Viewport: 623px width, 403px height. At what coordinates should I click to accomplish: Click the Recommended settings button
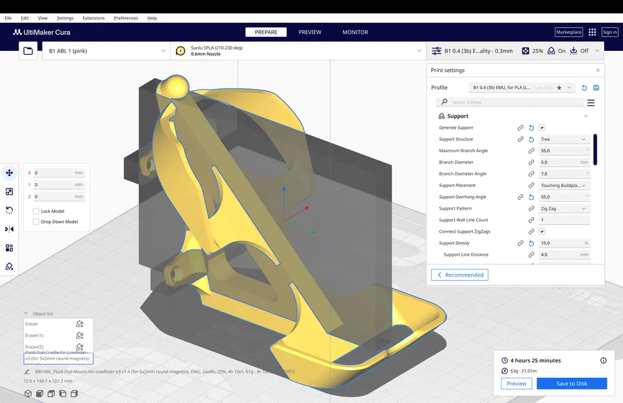[459, 275]
